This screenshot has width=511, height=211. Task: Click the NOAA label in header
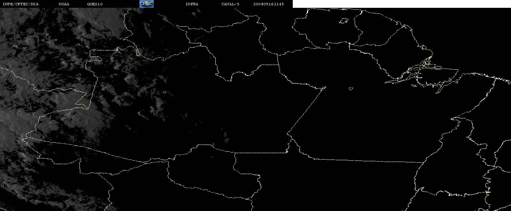64,4
